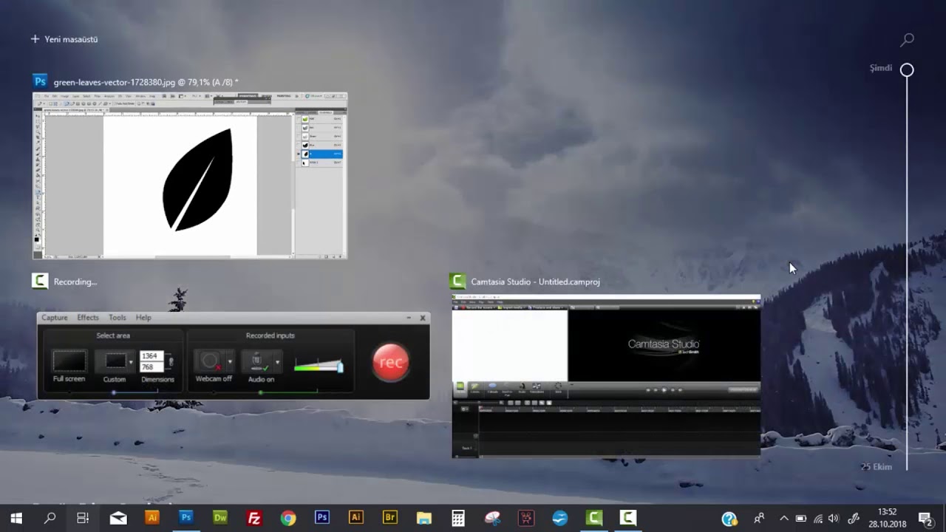Screen dimensions: 946x532
Task: Open the Capture menu in Camtasia Recorder
Action: [54, 318]
